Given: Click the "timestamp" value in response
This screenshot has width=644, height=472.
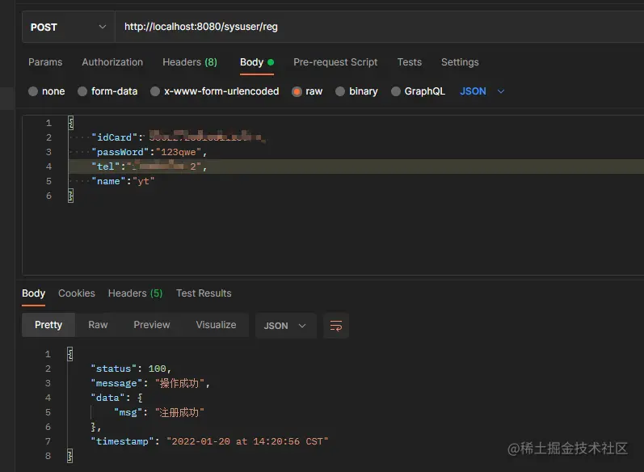Looking at the screenshot, I should 247,441.
